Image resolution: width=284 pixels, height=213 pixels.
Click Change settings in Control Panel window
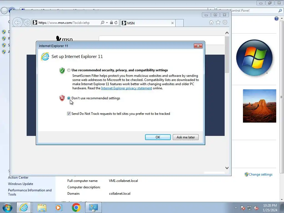click(260, 174)
